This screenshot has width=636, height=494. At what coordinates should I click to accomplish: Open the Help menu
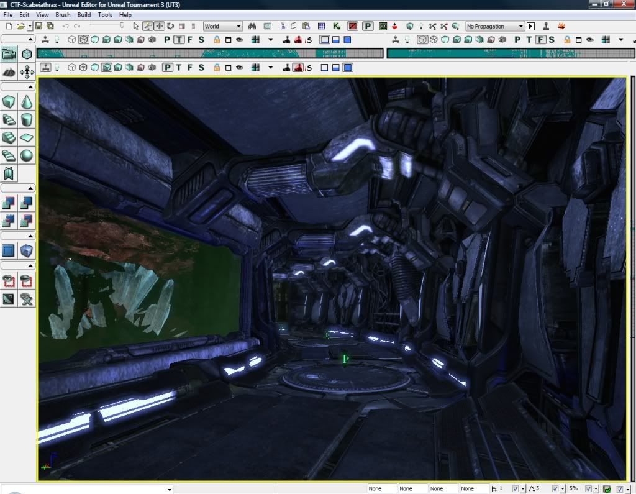coord(125,15)
